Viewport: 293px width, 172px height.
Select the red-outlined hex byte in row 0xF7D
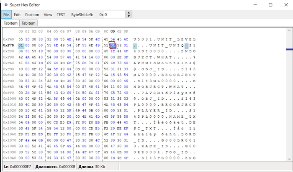pos(113,45)
